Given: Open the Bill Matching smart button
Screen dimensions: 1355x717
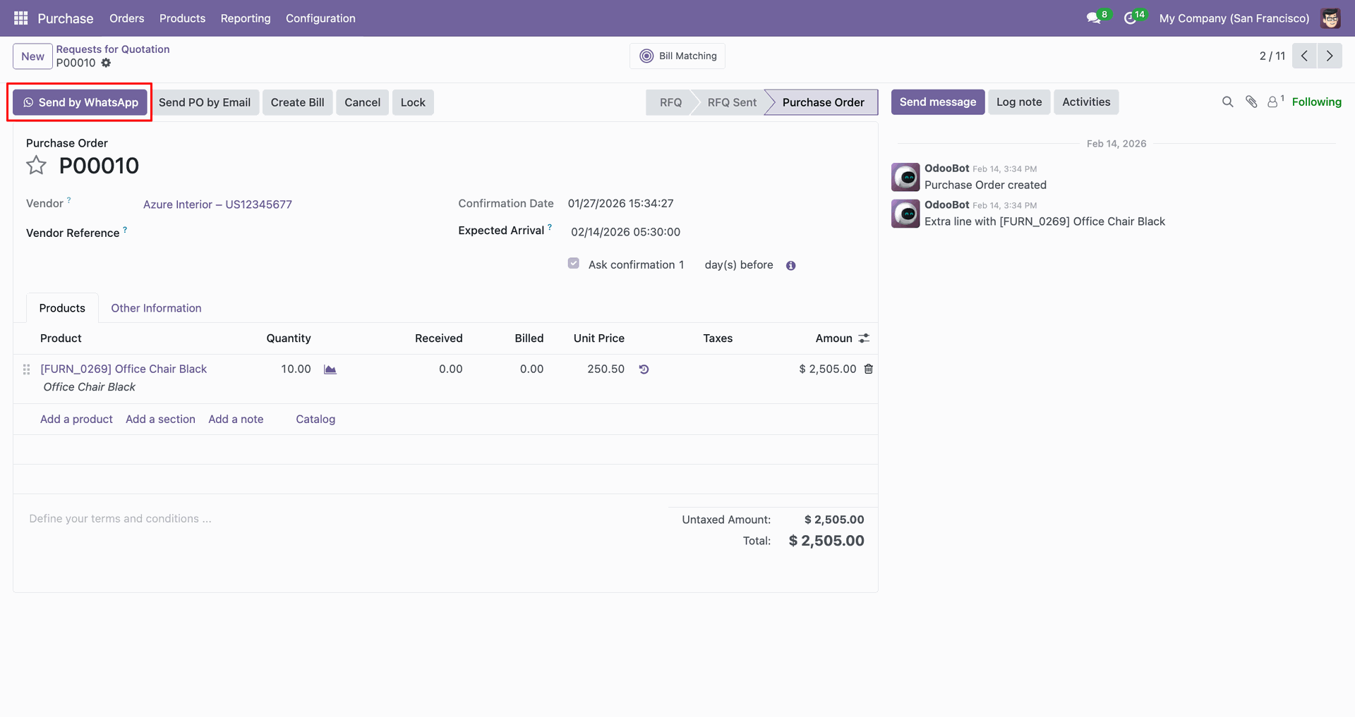Looking at the screenshot, I should click(x=677, y=56).
